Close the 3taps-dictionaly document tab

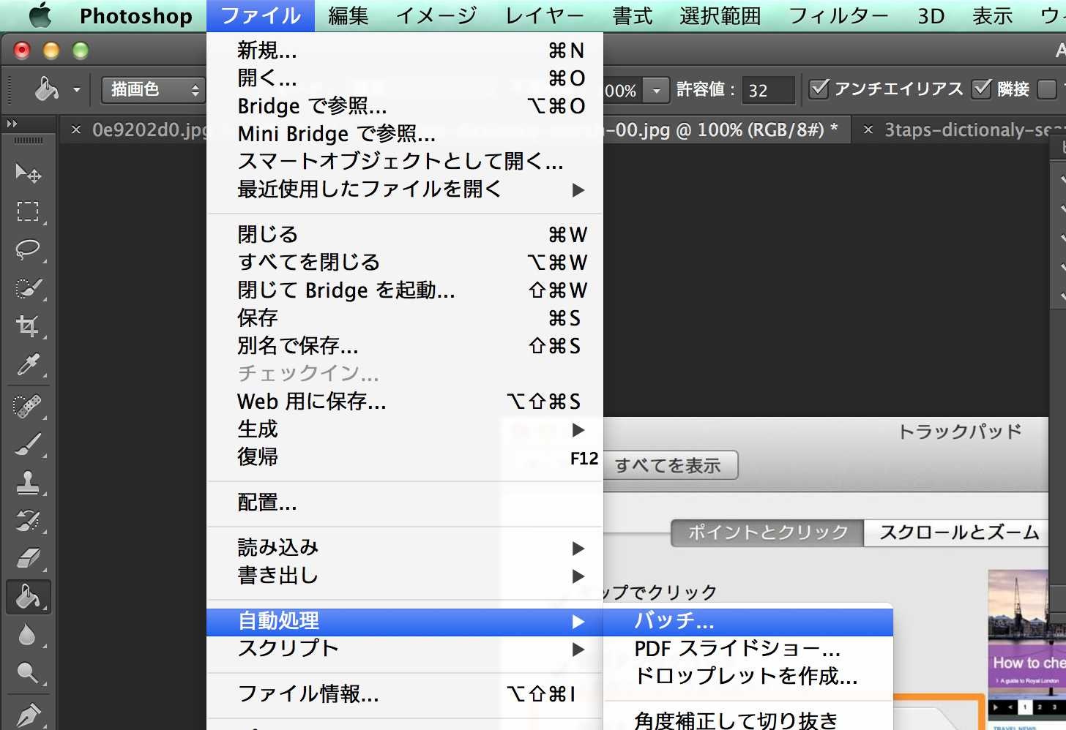coord(868,130)
